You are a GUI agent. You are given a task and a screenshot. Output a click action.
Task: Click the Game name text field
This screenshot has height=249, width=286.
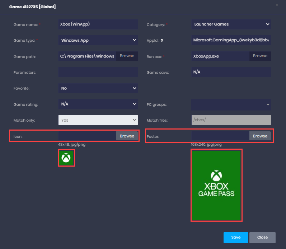click(98, 24)
